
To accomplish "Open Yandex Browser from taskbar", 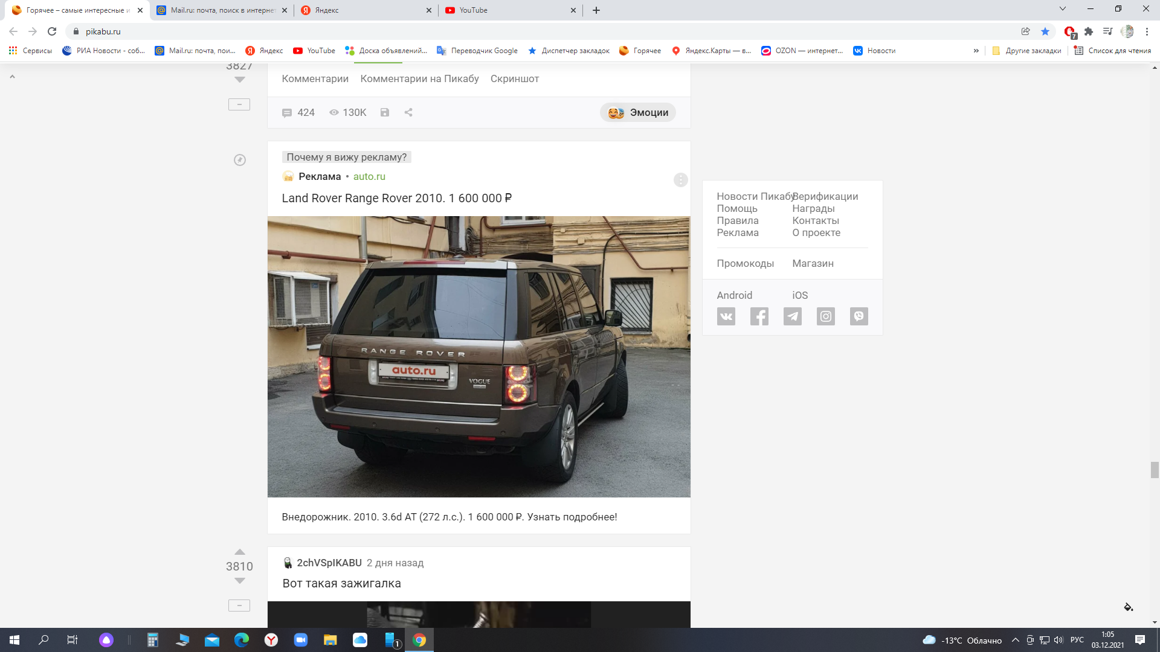I will 271,640.
